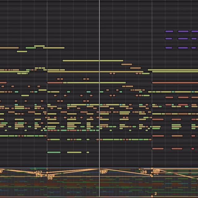
Task: Select the lone yellow note lowest in the upper-left cluster
Action: click(22, 52)
